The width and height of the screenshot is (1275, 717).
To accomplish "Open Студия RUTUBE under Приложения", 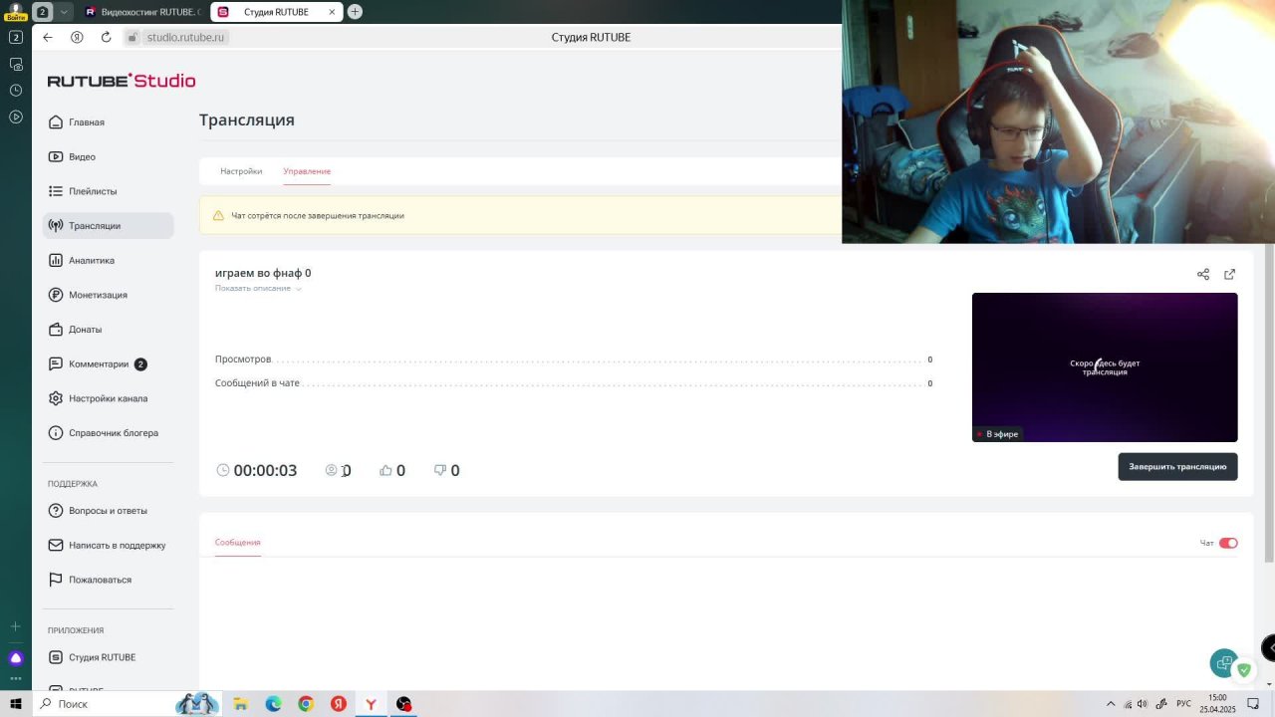I will pyautogui.click(x=108, y=657).
